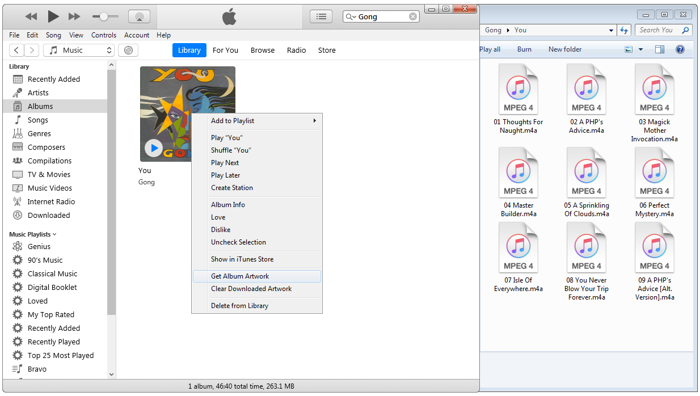This screenshot has width=700, height=396.
Task: Click Burn in Explorer toolbar
Action: [x=524, y=49]
